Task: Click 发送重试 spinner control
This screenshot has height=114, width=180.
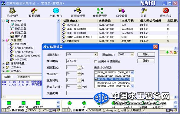Action: [x=79, y=67]
